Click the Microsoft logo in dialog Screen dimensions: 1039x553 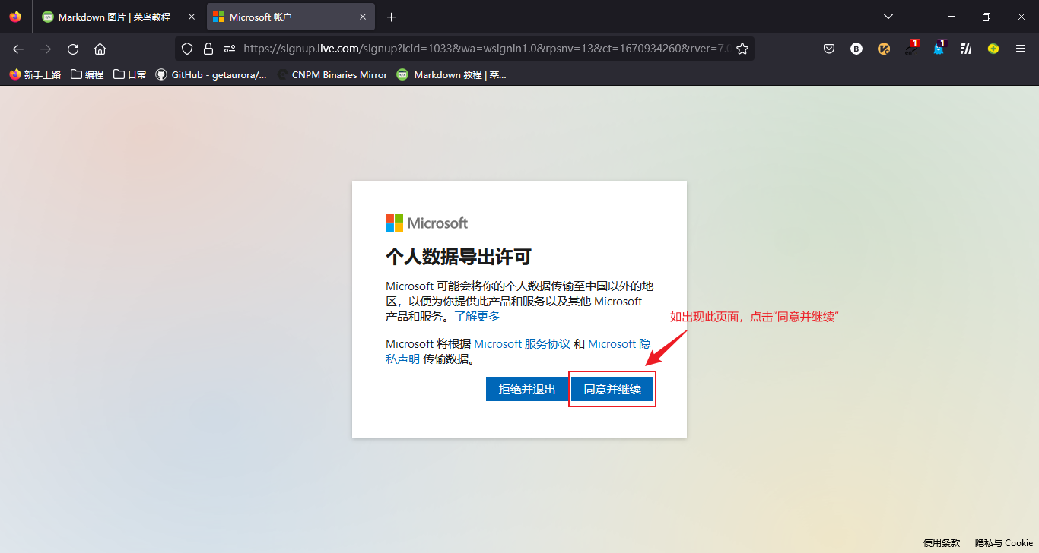(x=427, y=223)
